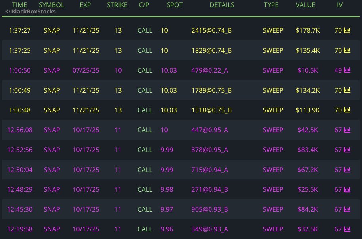
Task: Open IV chart icon for 12:19:58 row
Action: [347, 229]
